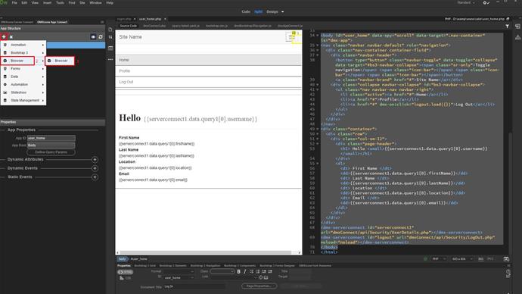Refresh the App Structure panel
Image resolution: width=522 pixels, height=294 pixels.
click(101, 37)
